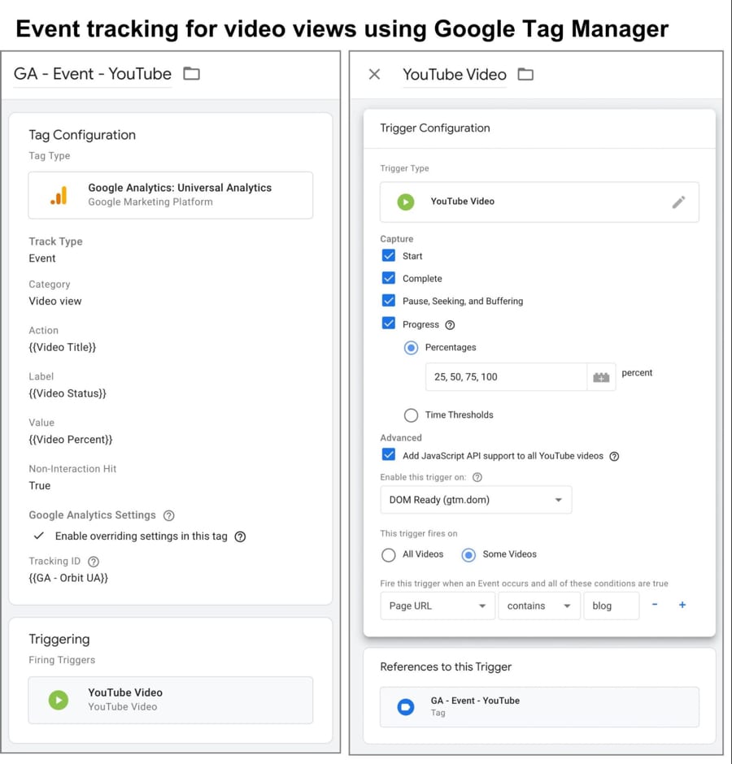Image resolution: width=732 pixels, height=764 pixels.
Task: Open the GA - Event - YouTube reference tag
Action: click(x=539, y=707)
